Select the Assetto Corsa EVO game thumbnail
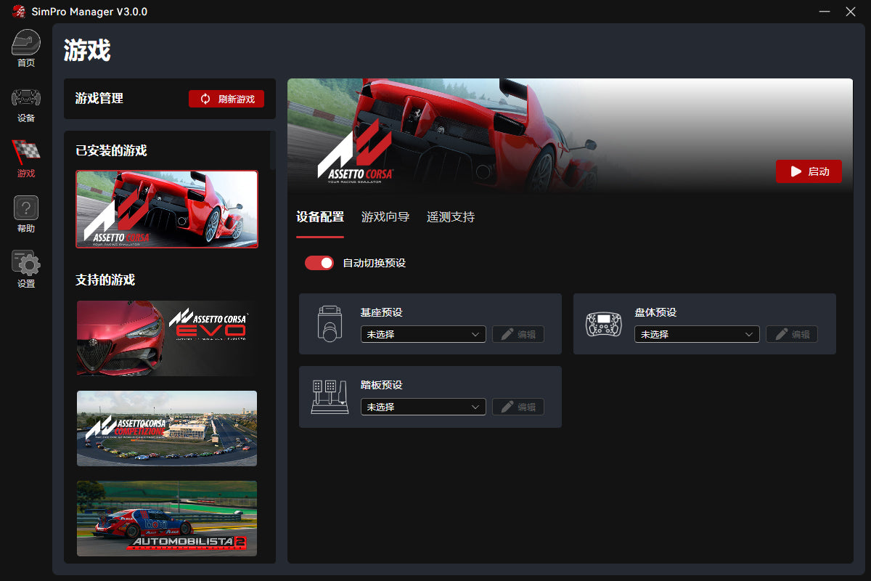The image size is (871, 581). [167, 338]
